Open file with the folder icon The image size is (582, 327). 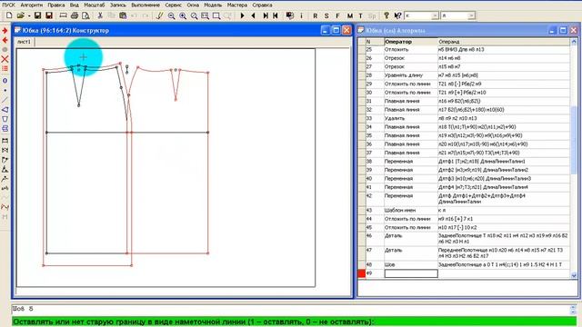[21, 15]
